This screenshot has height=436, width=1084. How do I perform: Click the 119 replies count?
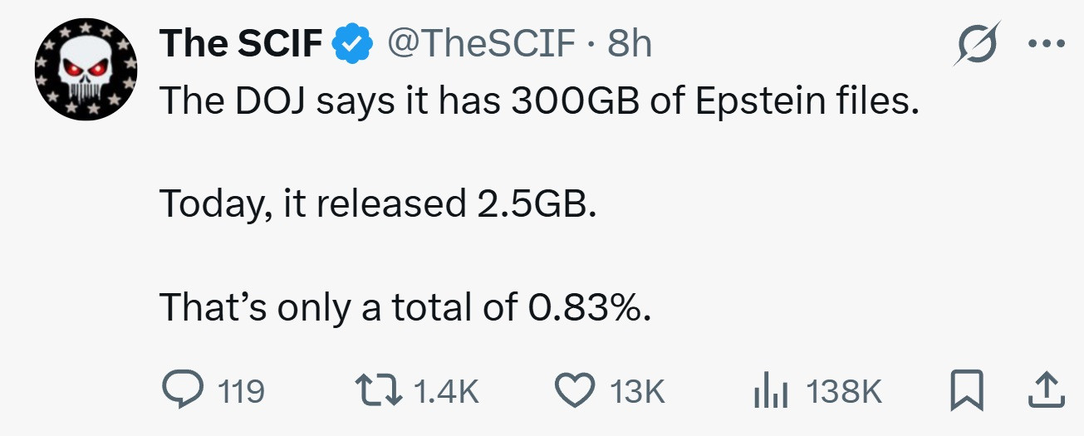tap(240, 391)
